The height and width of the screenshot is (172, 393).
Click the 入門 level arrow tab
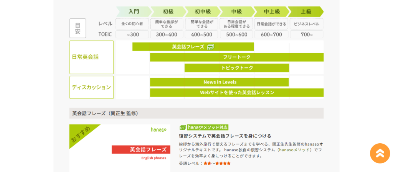134,11
